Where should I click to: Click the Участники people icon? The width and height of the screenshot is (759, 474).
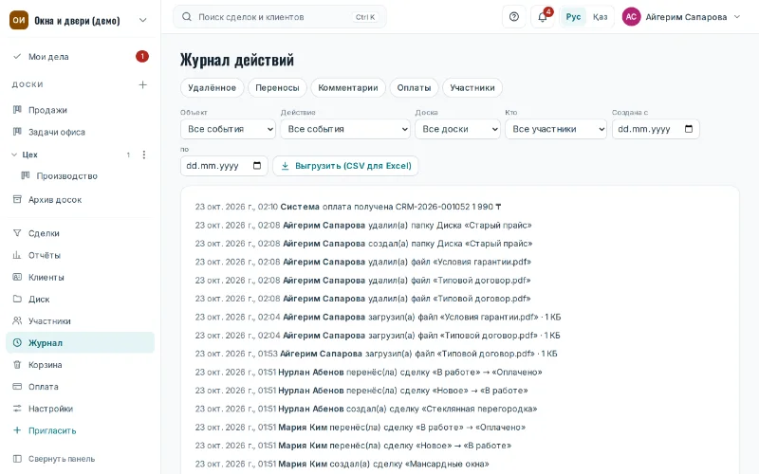(x=17, y=320)
